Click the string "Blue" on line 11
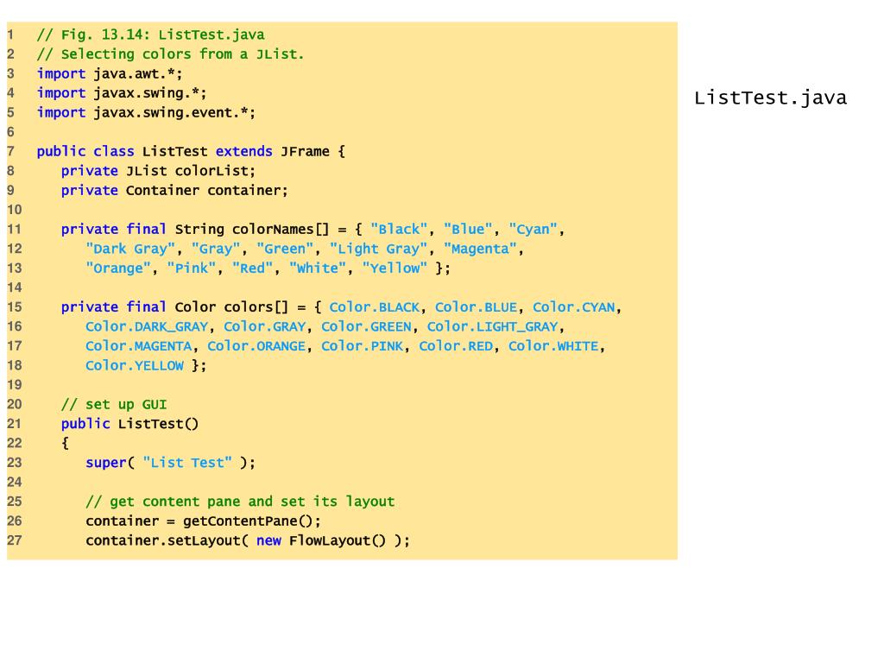This screenshot has height=663, width=884. [x=468, y=230]
